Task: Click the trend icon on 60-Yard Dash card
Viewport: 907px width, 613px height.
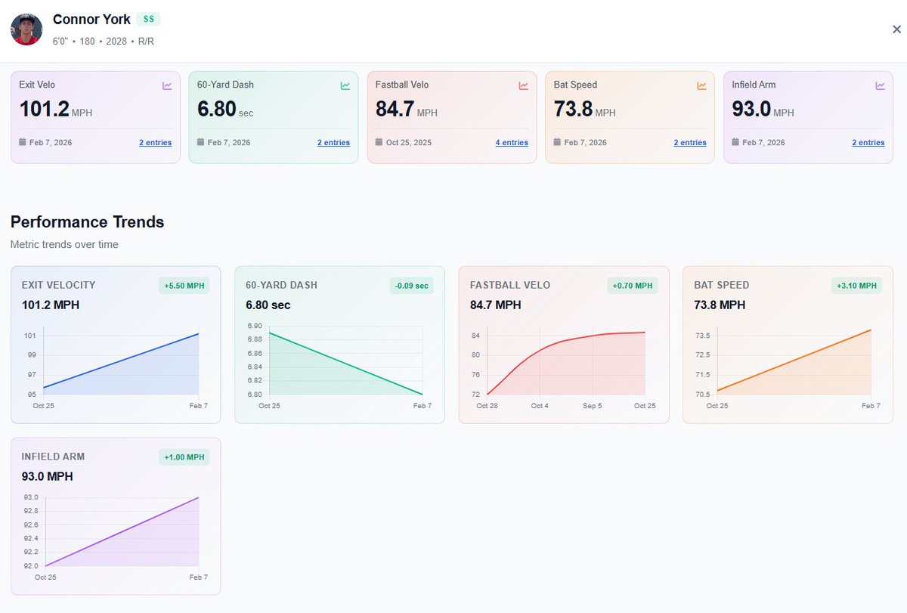Action: (x=345, y=85)
